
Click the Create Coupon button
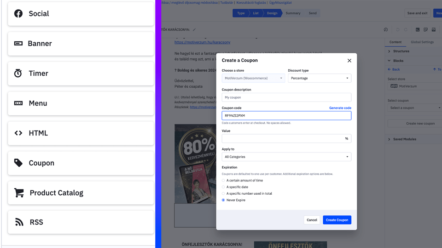coord(337,220)
